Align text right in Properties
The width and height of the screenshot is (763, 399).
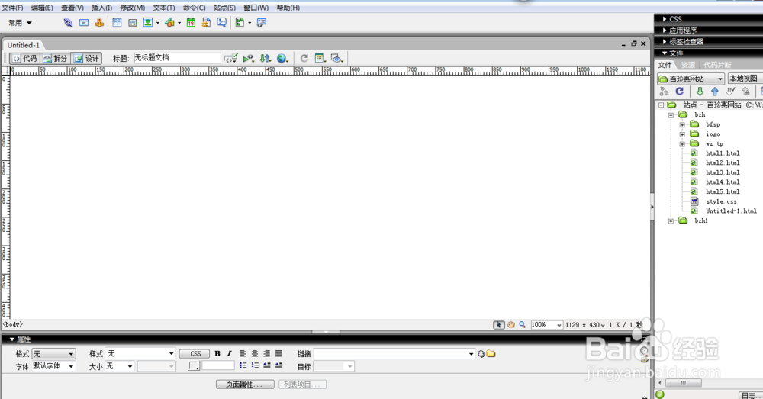pos(266,354)
